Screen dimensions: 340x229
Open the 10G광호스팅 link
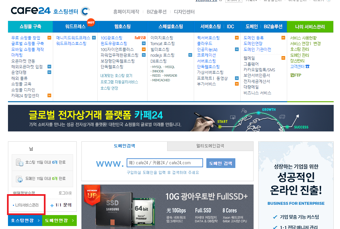coord(111,38)
